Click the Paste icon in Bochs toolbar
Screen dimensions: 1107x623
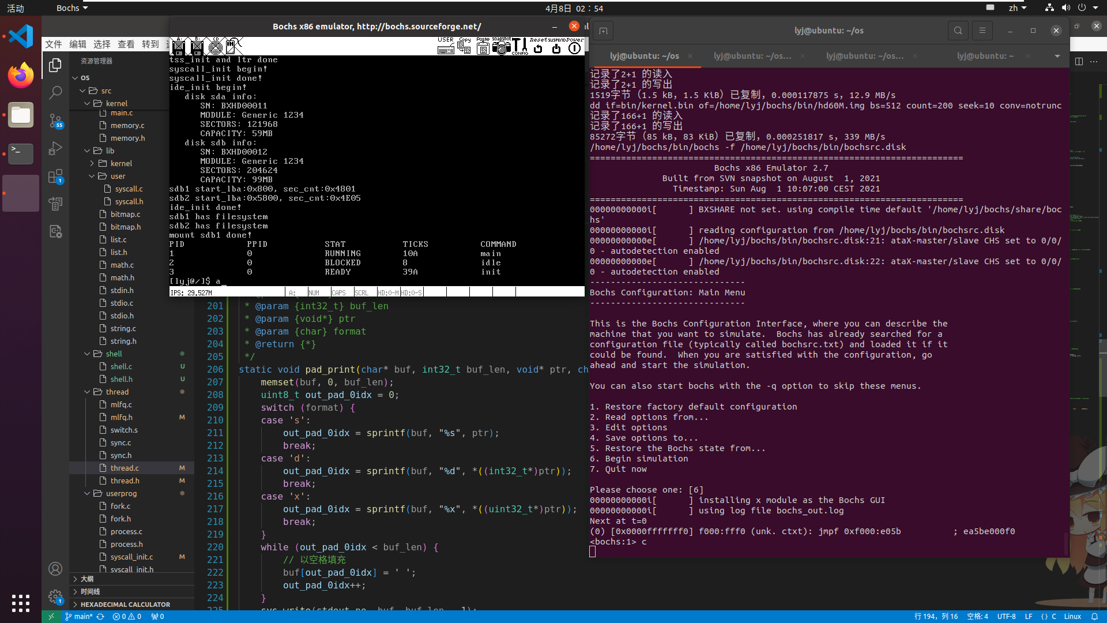483,46
